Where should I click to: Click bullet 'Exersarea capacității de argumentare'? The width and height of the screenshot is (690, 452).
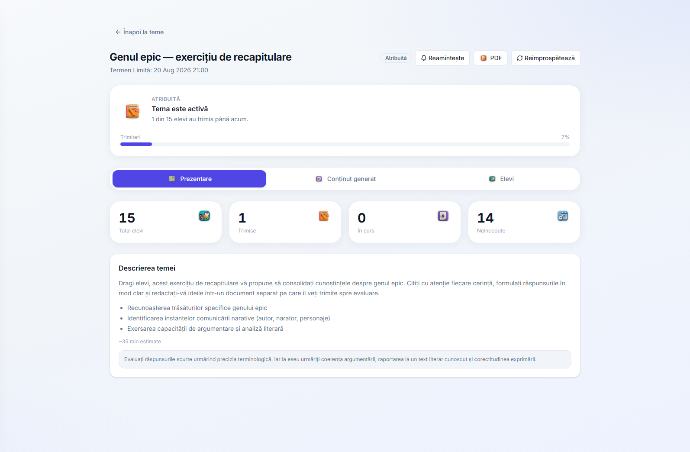click(205, 329)
